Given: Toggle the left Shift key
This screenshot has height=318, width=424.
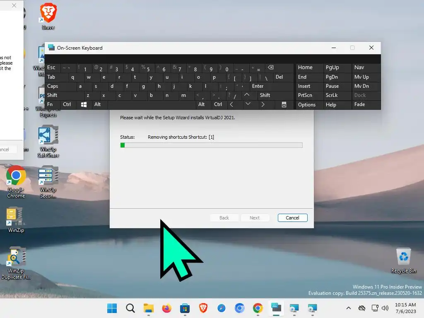Looking at the screenshot, I should [x=64, y=95].
